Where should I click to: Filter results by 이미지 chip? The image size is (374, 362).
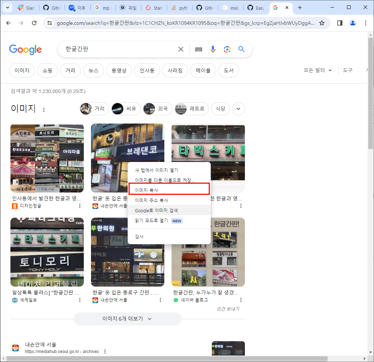pyautogui.click(x=22, y=70)
